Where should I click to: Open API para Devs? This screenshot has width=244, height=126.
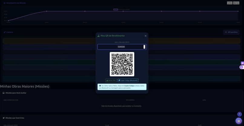click(231, 32)
